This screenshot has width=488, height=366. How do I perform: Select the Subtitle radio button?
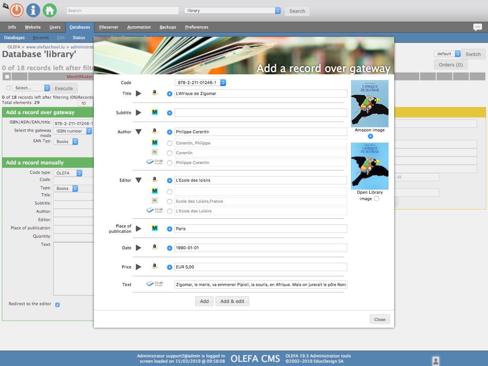(170, 113)
